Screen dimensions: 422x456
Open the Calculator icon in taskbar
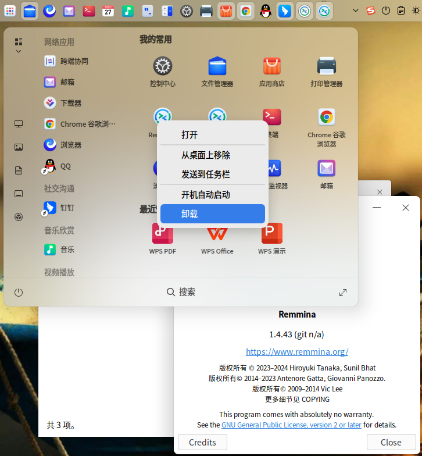167,11
